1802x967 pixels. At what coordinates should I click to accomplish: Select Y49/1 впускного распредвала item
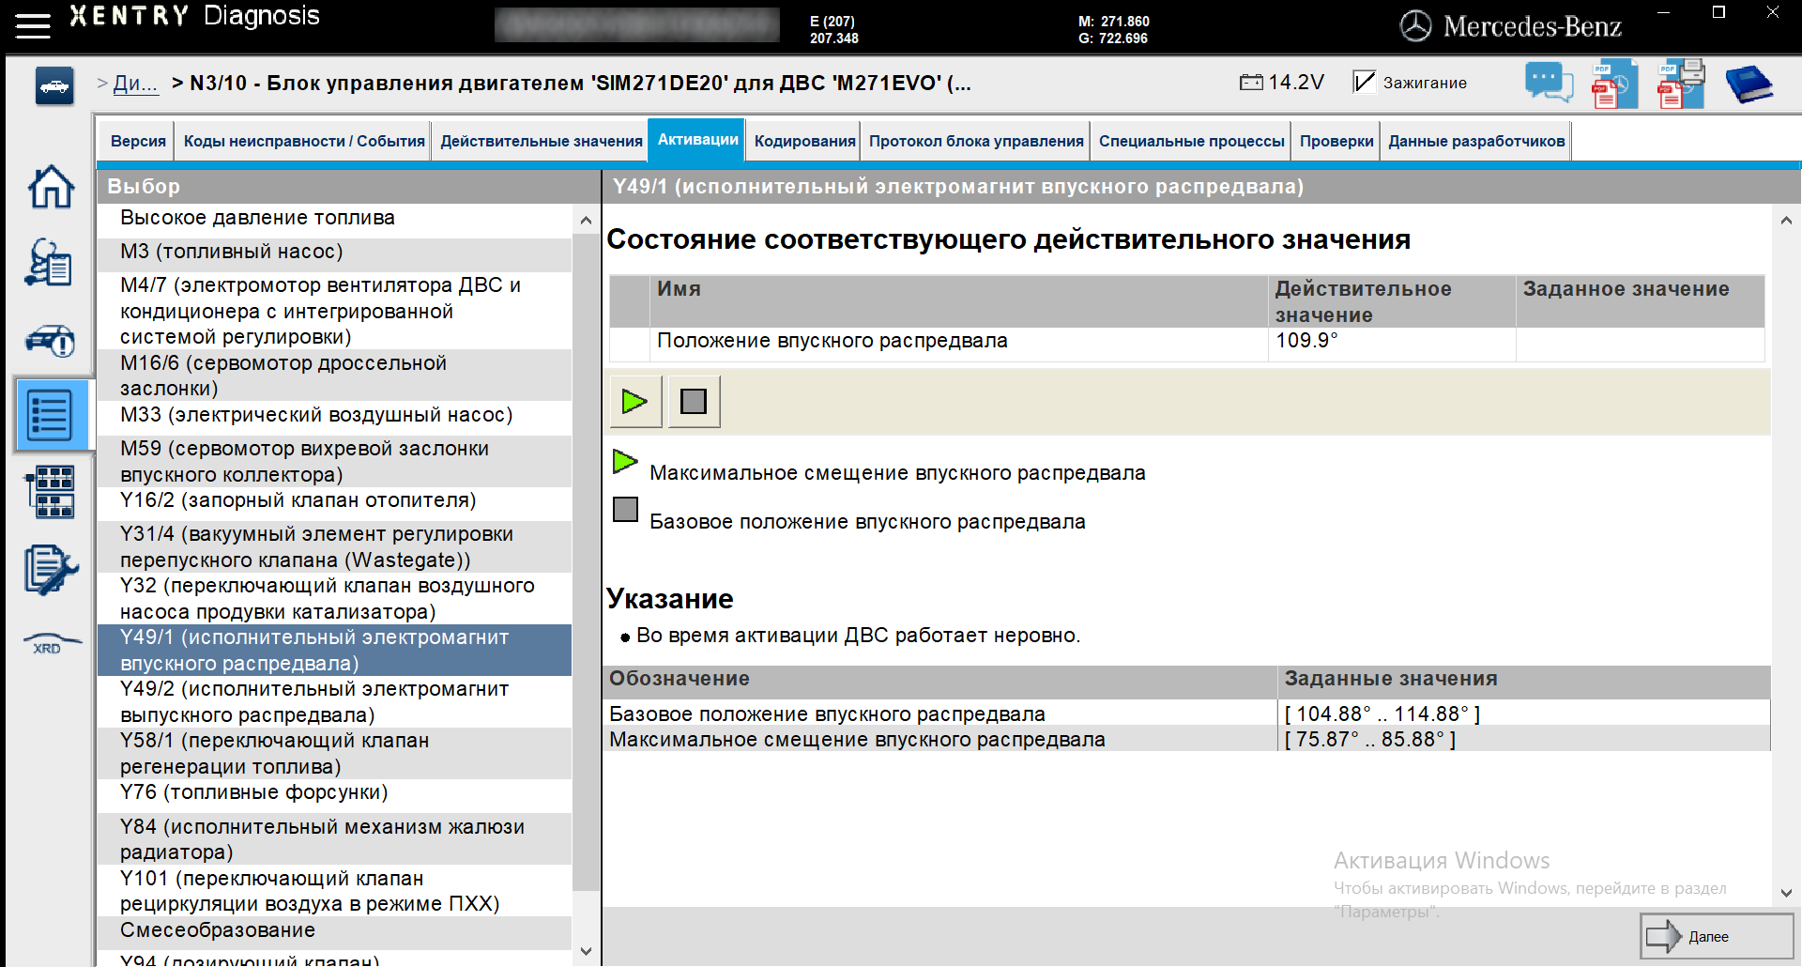tap(334, 650)
